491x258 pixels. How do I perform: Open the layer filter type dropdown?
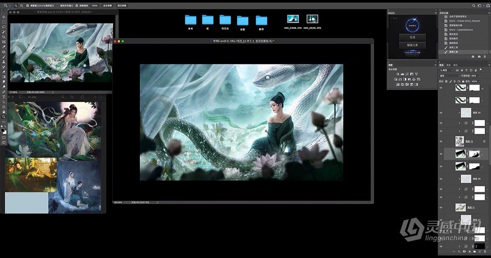tap(446, 70)
